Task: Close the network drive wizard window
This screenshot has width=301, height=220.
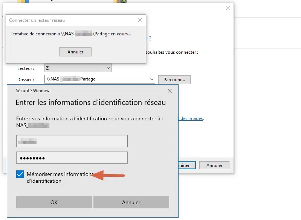Action: click(228, 8)
